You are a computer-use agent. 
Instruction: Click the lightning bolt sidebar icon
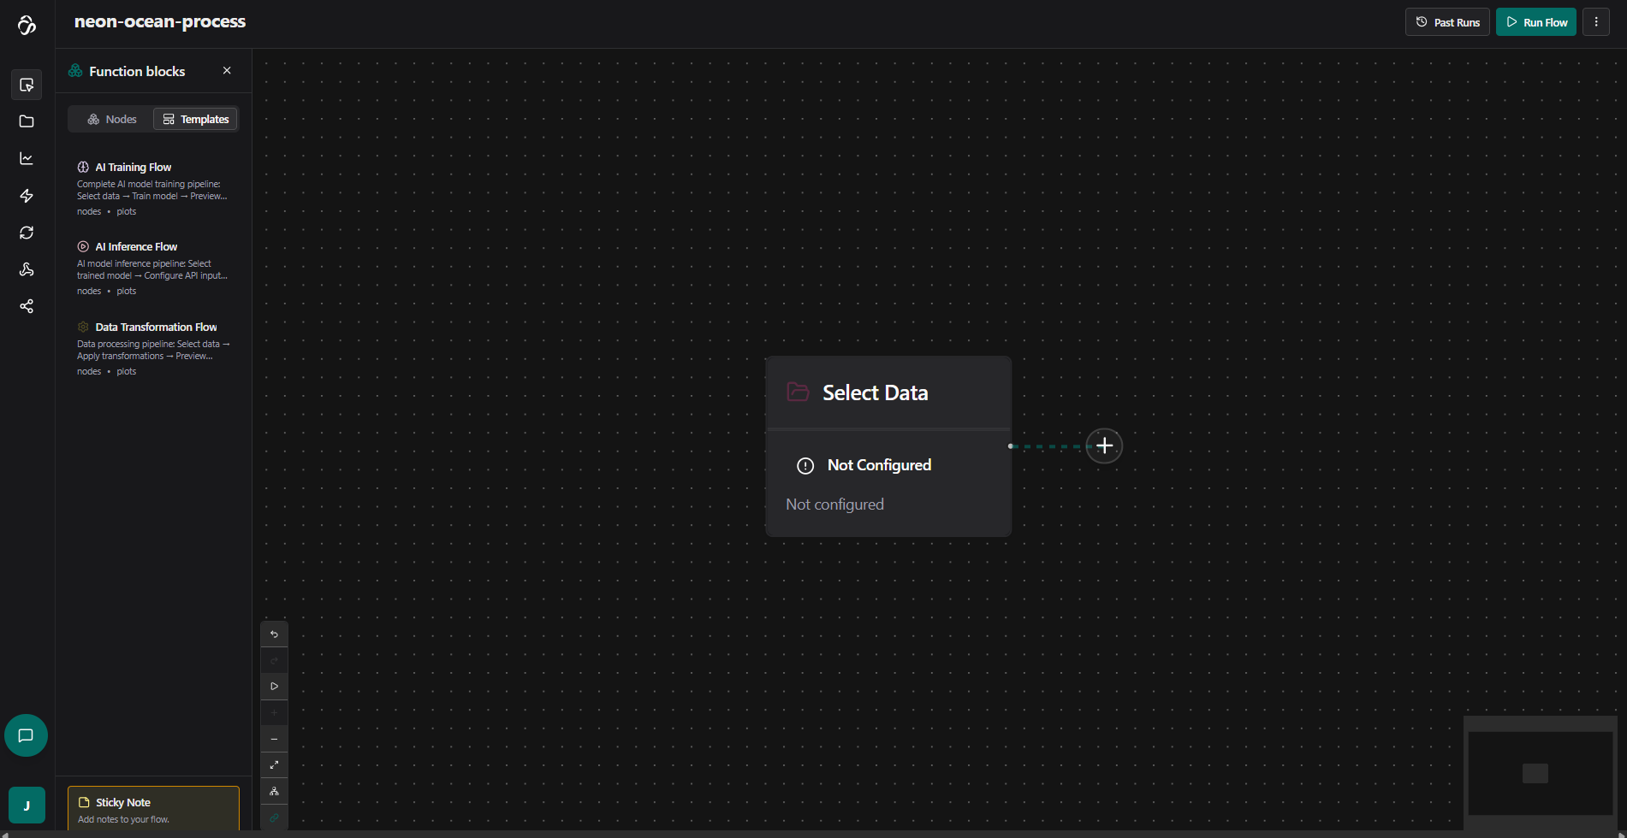pos(27,196)
